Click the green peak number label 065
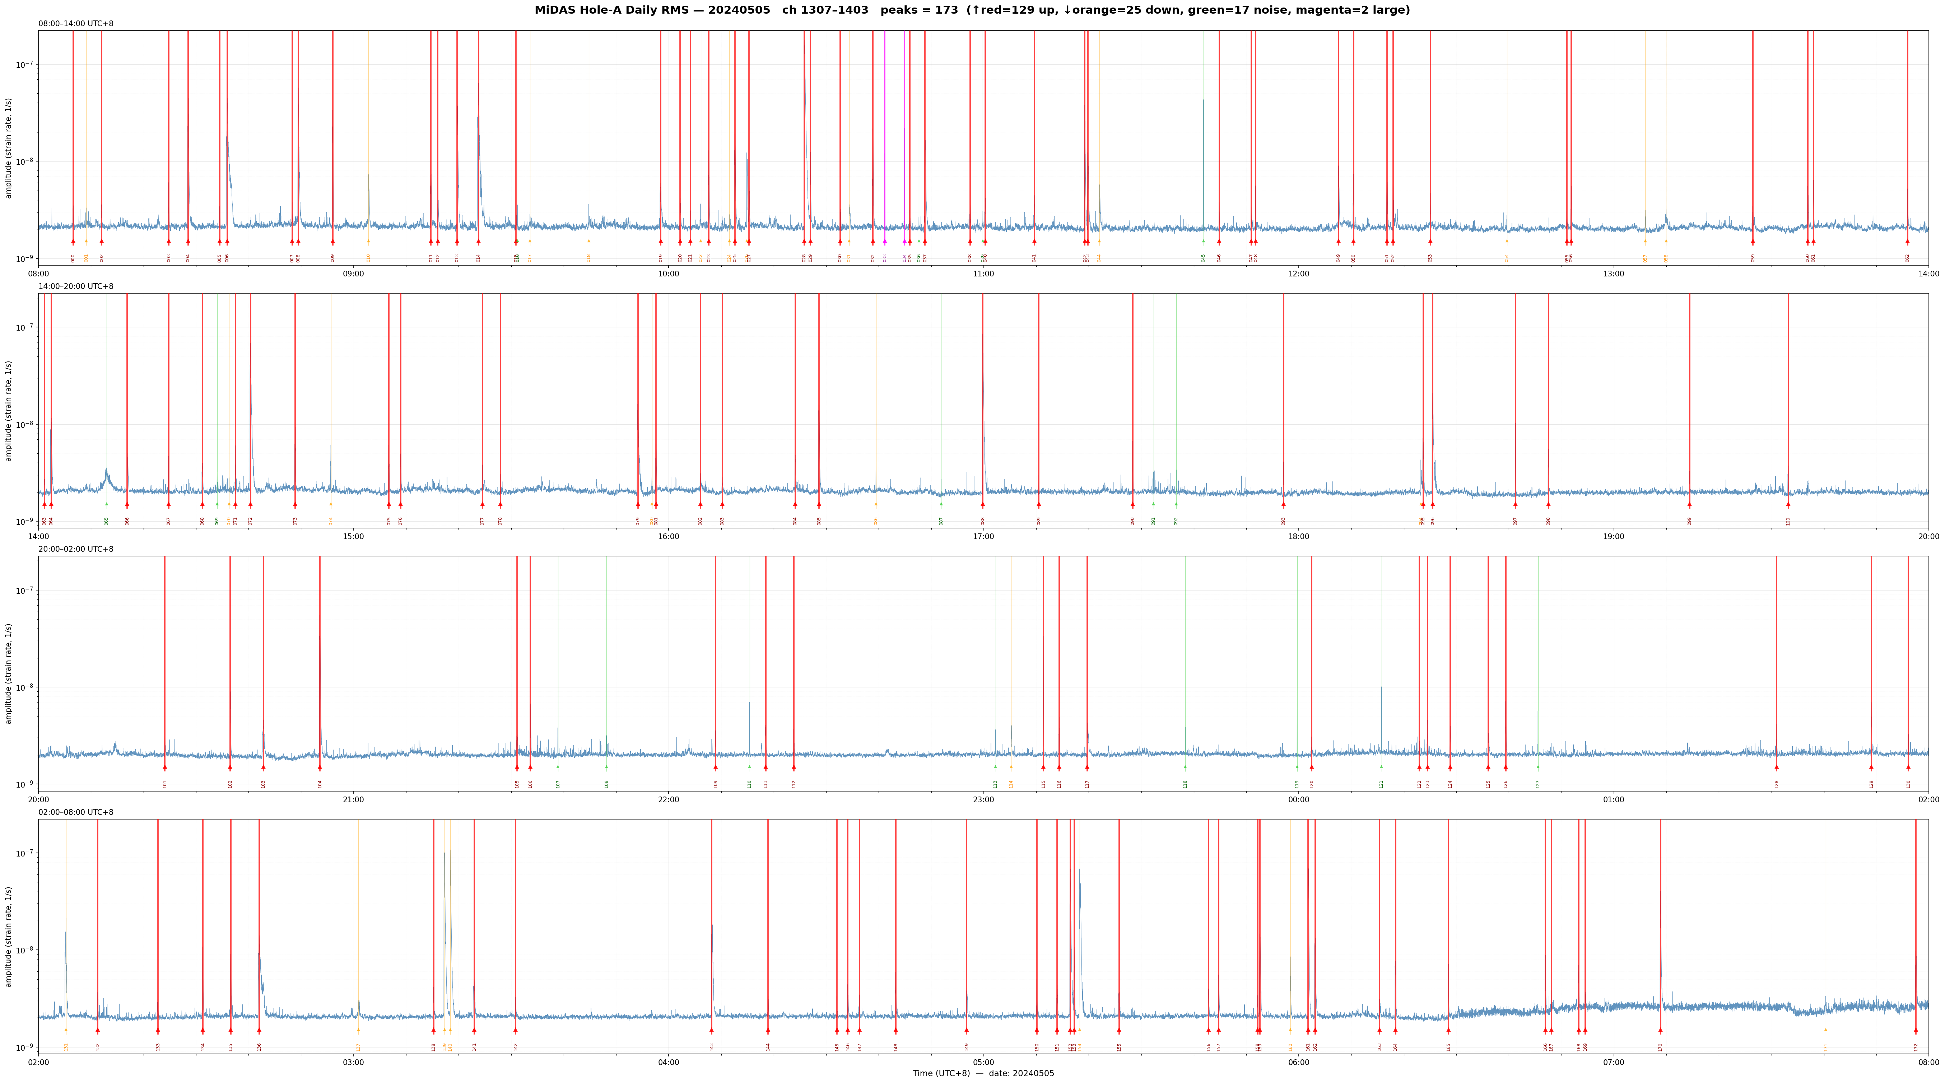 107,521
